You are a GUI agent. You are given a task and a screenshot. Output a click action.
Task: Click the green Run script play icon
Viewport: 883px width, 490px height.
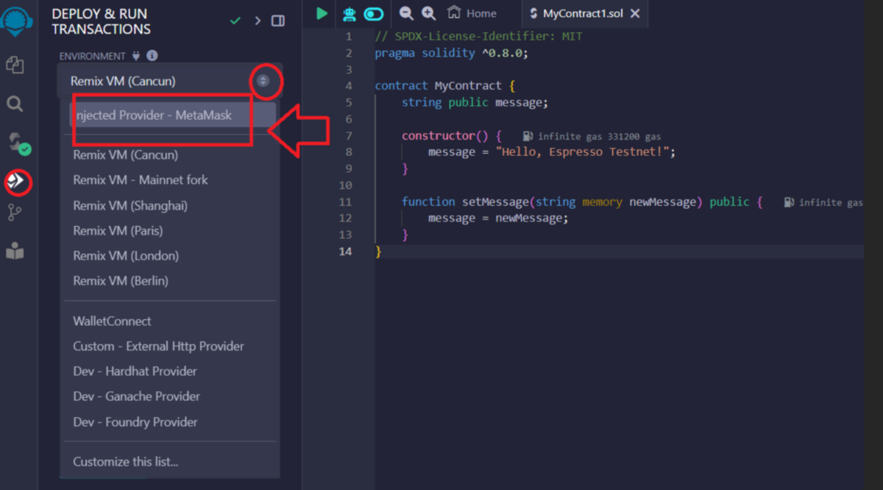pyautogui.click(x=322, y=13)
